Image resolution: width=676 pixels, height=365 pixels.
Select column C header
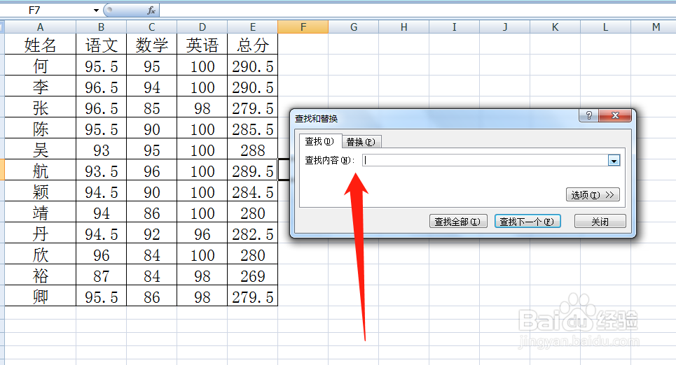[152, 27]
